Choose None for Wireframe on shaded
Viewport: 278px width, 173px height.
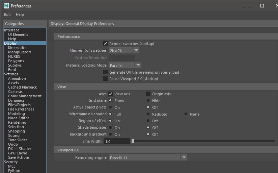coord(186,114)
